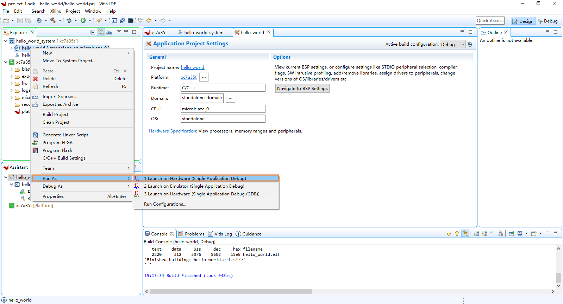The image size is (563, 304).
Task: Open Display Selected Console dropdown arrow
Action: click(526, 234)
